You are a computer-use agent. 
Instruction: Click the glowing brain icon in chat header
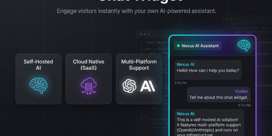pos(244,45)
